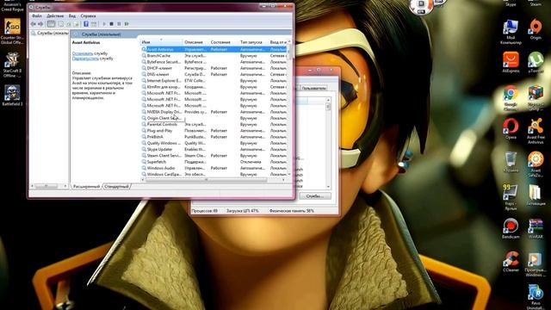
Task: Launch the Bandicam desktop shortcut
Action: click(511, 228)
